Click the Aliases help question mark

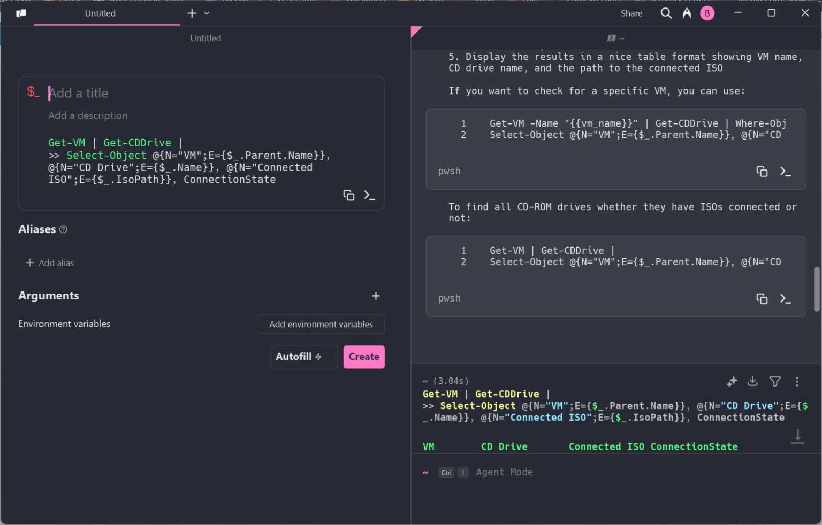coord(63,229)
